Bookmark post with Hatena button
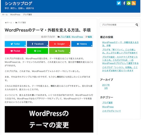The height and width of the screenshot is (135, 143). pos(82,44)
